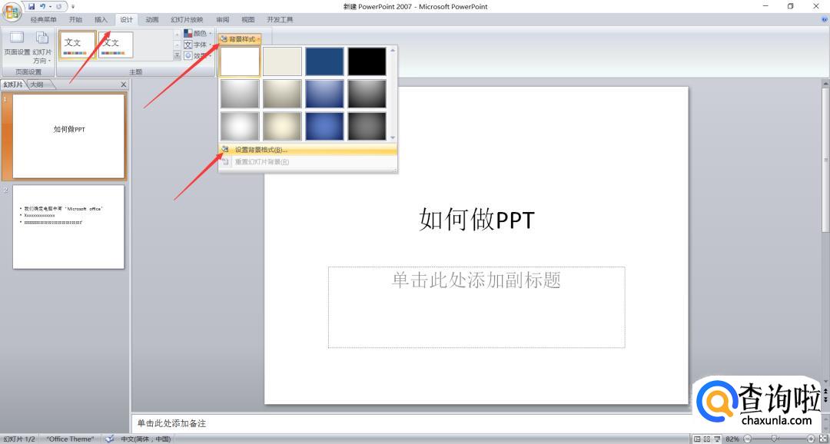Choose the cream radial style in third row
Viewport: 830px width, 444px height.
[x=282, y=126]
